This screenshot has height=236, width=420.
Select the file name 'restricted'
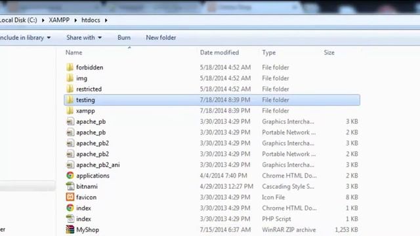coord(89,89)
